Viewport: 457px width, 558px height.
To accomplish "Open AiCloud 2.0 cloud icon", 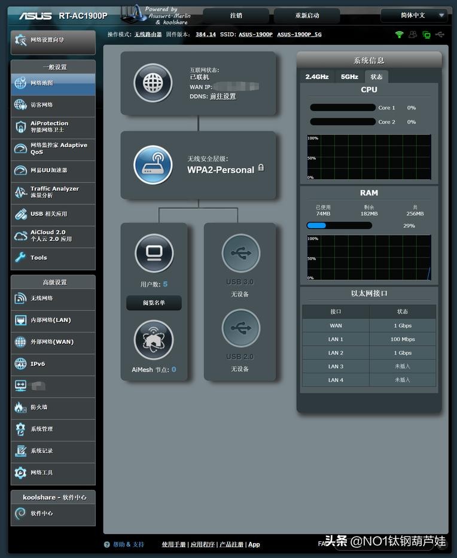I will coord(20,236).
